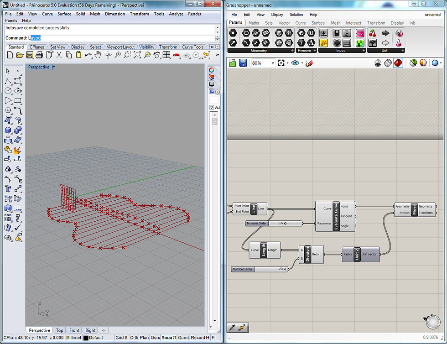Toggle Planar mode in status bar
The height and width of the screenshot is (344, 447).
click(144, 338)
